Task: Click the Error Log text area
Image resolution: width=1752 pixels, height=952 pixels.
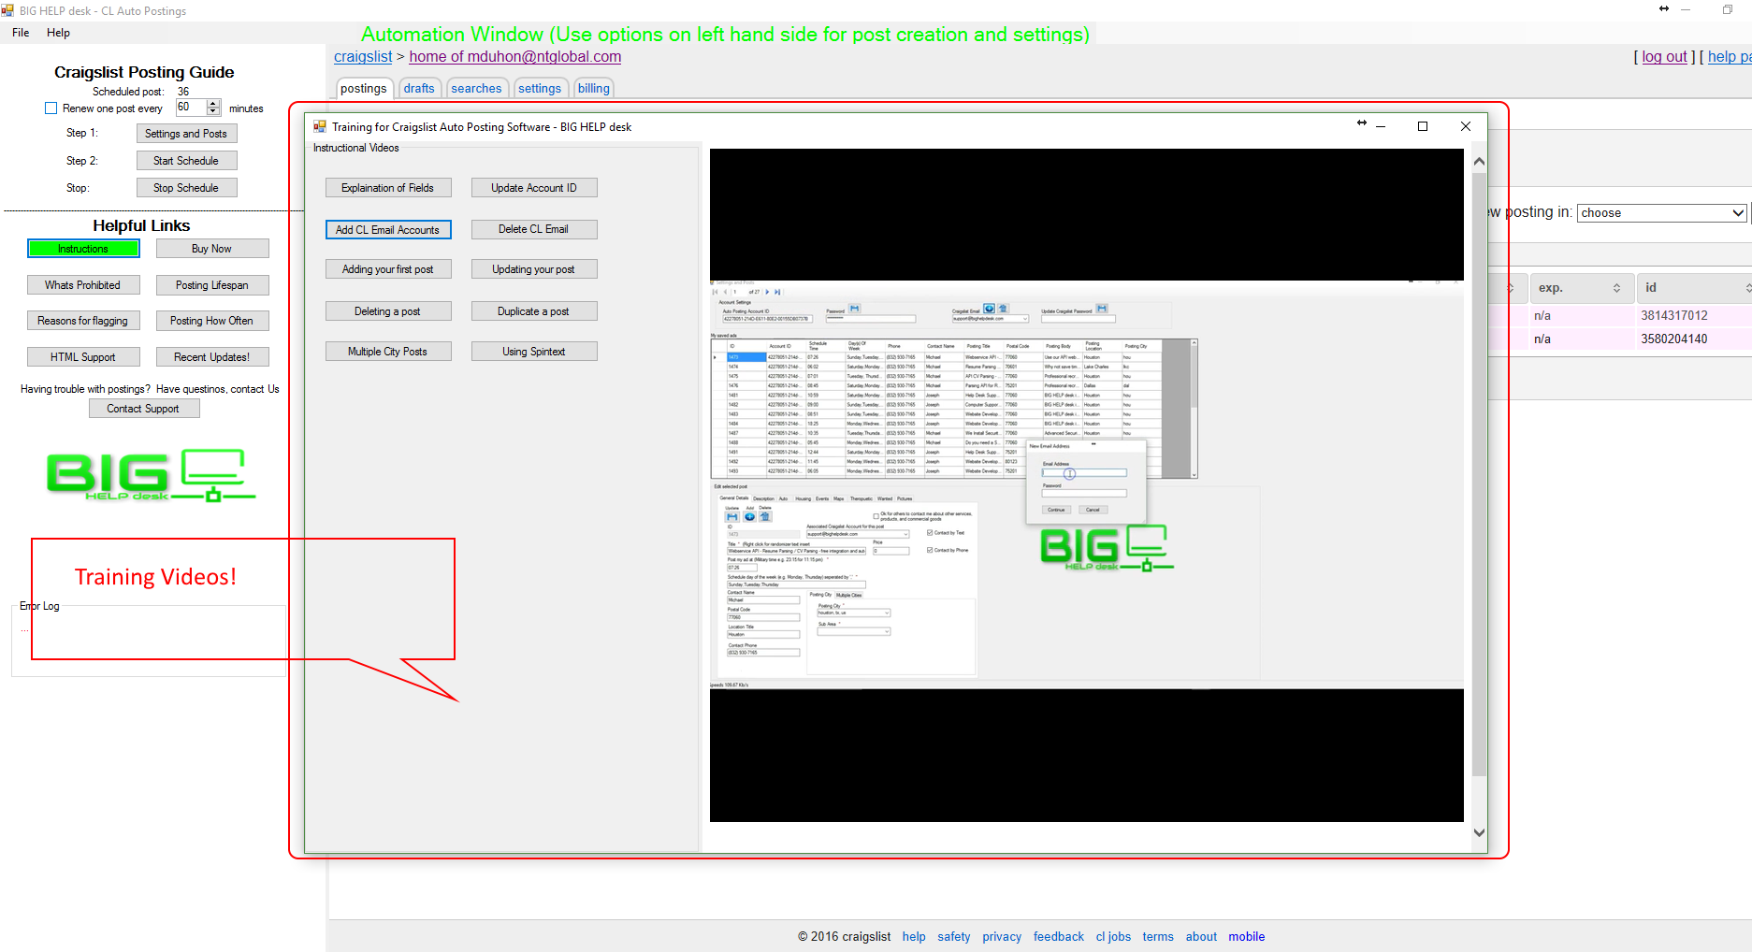Action: [x=149, y=641]
